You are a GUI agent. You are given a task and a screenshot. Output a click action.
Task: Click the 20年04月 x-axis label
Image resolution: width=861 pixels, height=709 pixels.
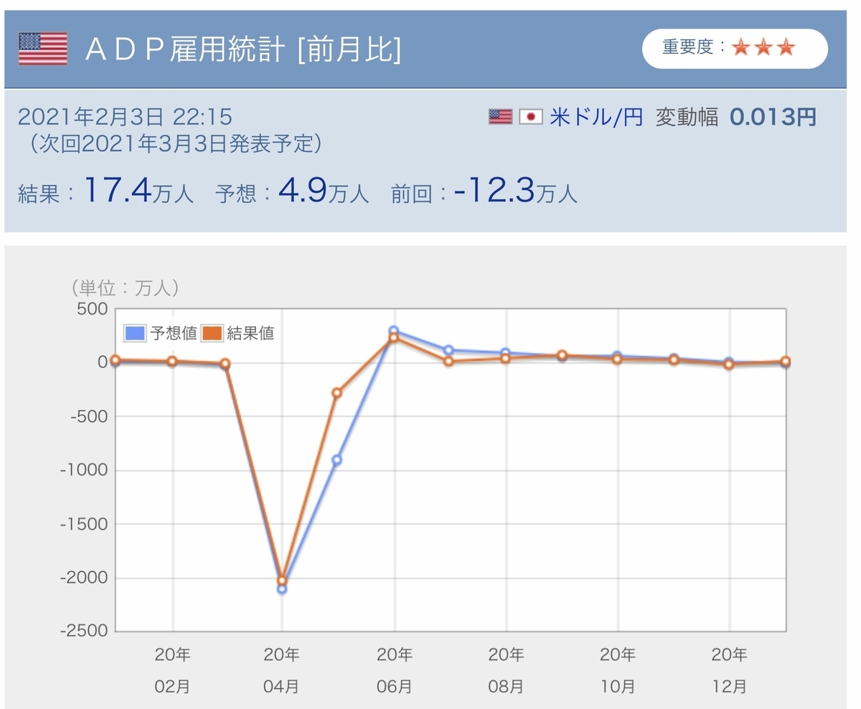pyautogui.click(x=282, y=670)
